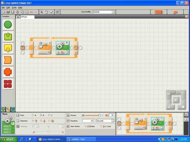Select the forward Direction radio button
The image size is (190, 142).
(33, 121)
